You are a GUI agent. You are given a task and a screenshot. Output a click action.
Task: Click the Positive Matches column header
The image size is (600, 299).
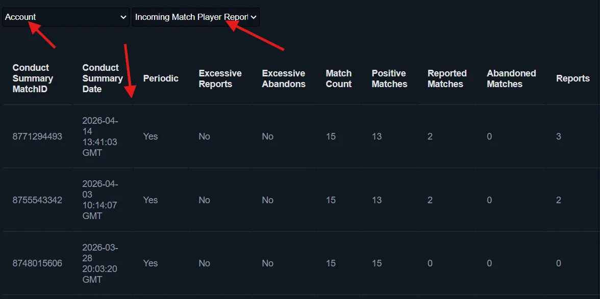coord(389,78)
